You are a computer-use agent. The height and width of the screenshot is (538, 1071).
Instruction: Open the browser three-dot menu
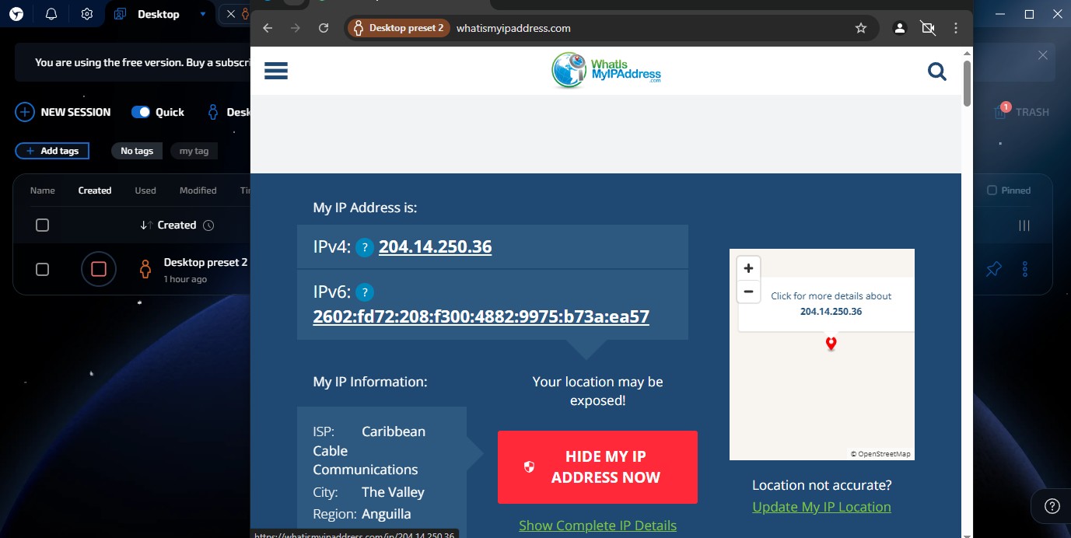click(957, 28)
